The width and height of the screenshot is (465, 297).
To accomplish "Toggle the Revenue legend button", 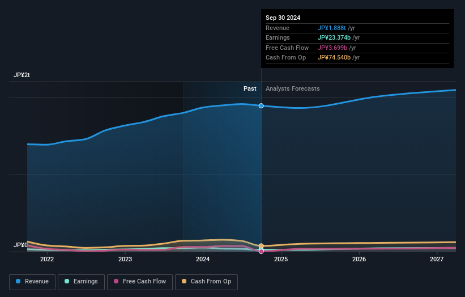I will [32, 282].
